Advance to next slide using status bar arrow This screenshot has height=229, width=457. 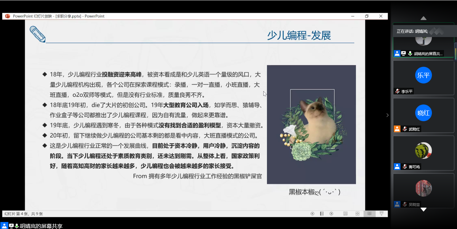331,214
